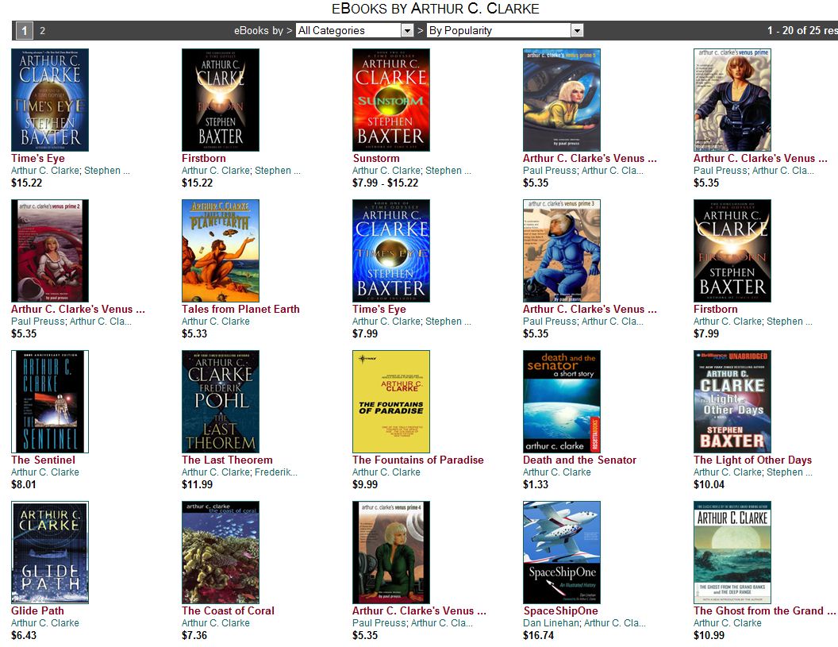Open the Death and the Senator cover

coord(561,402)
